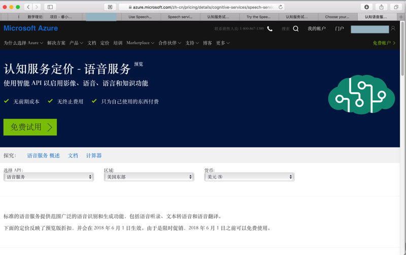
Task: Click the green 免费试用 button
Action: (x=30, y=127)
